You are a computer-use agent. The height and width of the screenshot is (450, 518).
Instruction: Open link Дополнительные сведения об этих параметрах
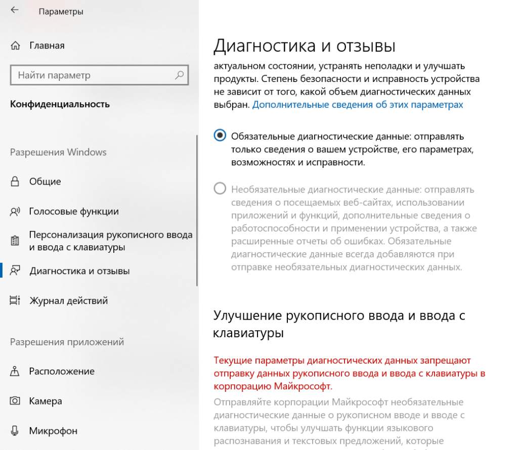point(358,105)
